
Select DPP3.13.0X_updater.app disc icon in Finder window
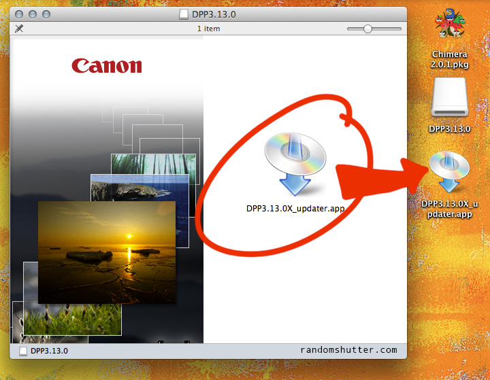[295, 165]
